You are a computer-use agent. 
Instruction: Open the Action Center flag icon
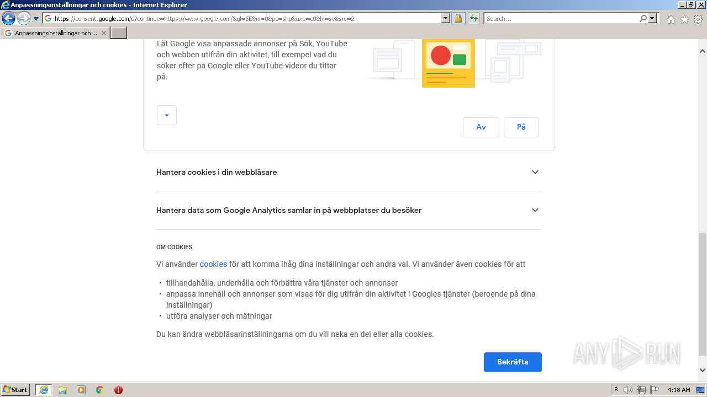(x=655, y=390)
